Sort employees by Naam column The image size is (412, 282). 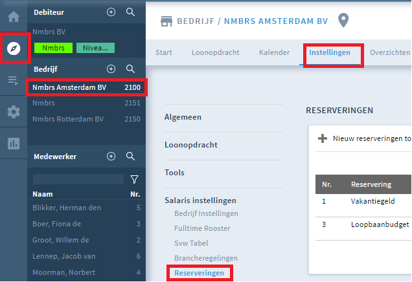coord(43,194)
